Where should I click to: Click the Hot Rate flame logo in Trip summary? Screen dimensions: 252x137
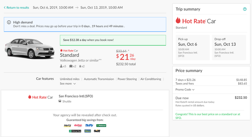(x=178, y=21)
